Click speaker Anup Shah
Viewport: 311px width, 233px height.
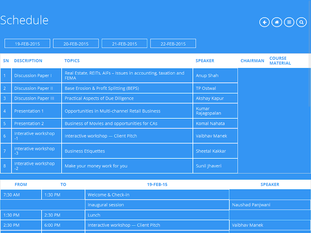[215, 75]
